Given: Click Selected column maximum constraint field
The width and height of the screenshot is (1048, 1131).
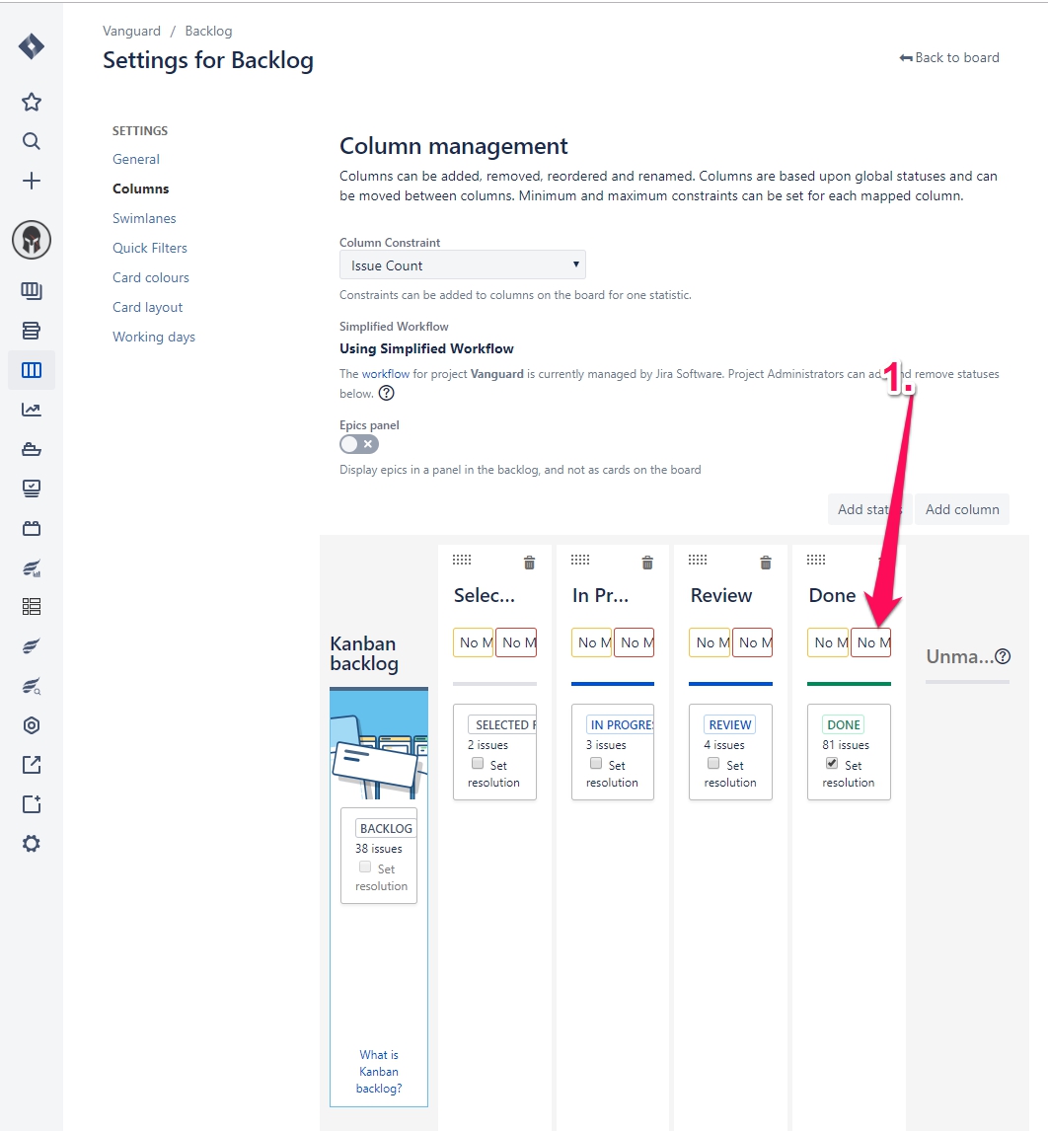Looking at the screenshot, I should point(516,642).
